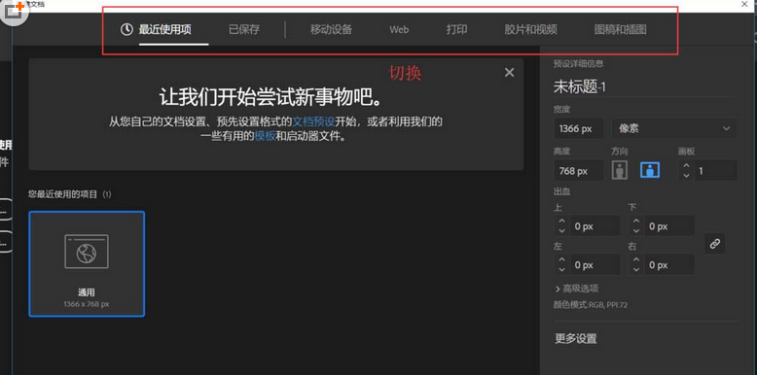Open the 最近使用项 tab
Screen dimensions: 757x375
(164, 30)
